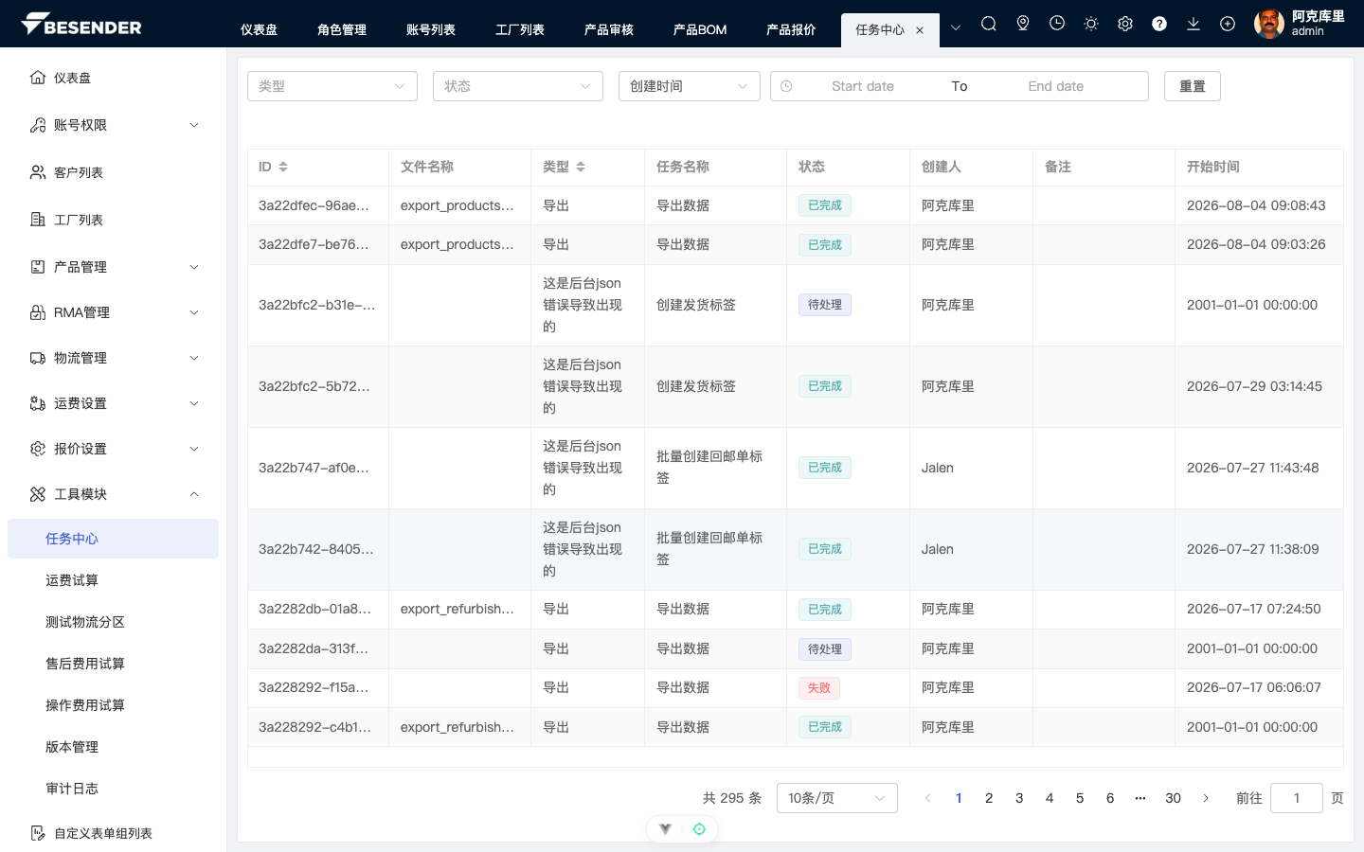This screenshot has height=852, width=1364.
Task: Click the location pin icon in header
Action: click(1022, 24)
